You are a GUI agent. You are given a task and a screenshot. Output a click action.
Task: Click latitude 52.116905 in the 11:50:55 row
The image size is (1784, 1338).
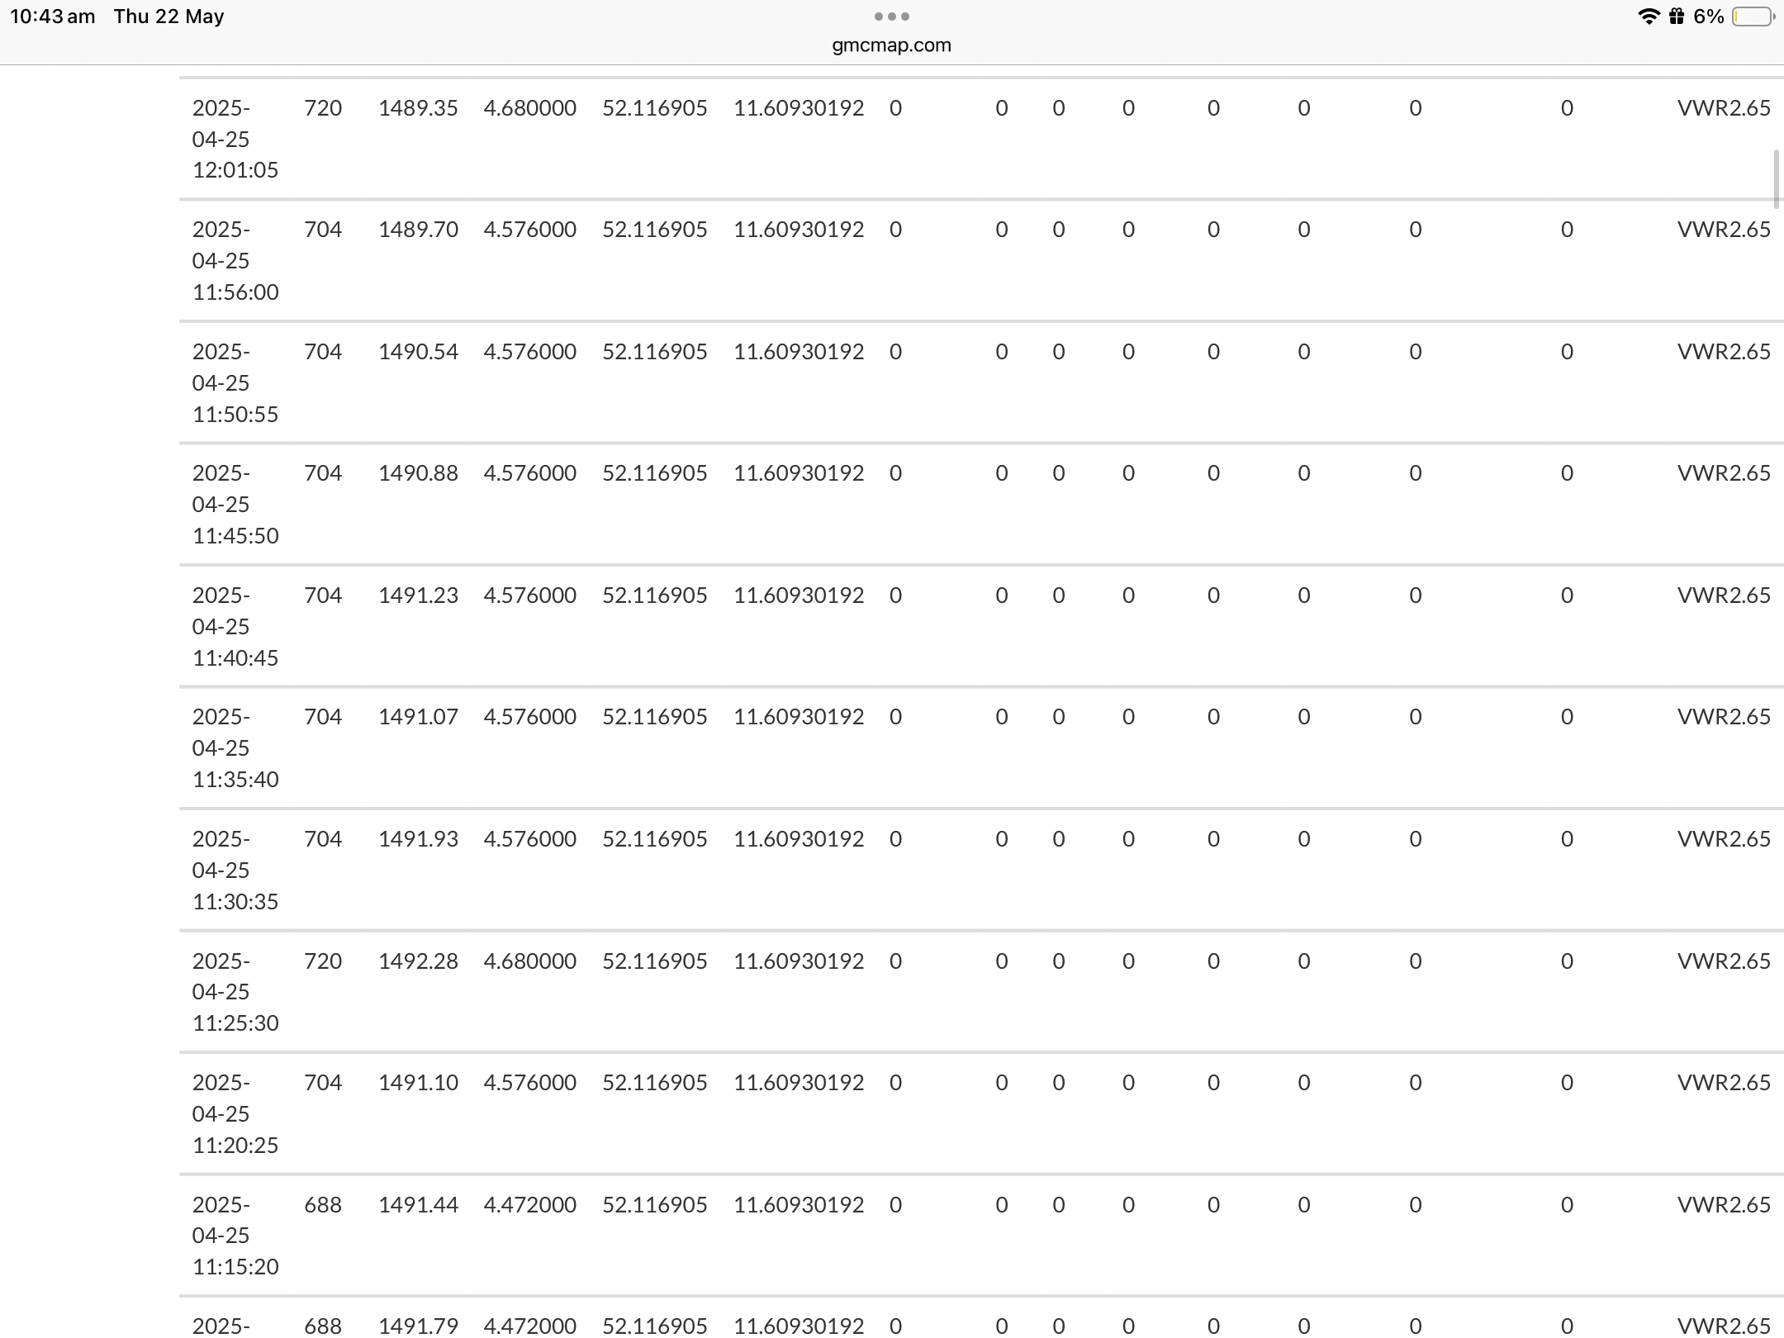click(x=655, y=352)
